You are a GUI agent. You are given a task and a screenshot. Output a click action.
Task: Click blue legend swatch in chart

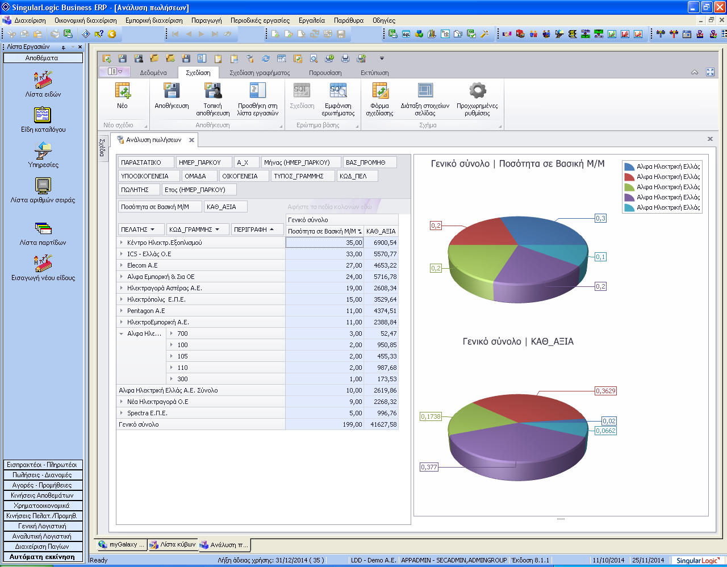629,166
